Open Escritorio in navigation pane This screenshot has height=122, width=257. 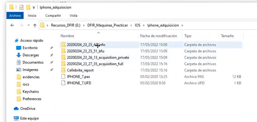pos(30,48)
